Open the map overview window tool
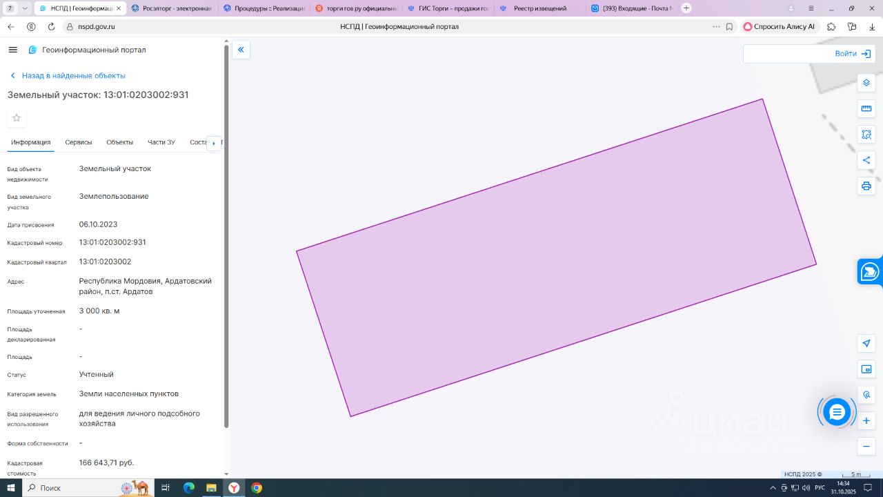 point(866,369)
